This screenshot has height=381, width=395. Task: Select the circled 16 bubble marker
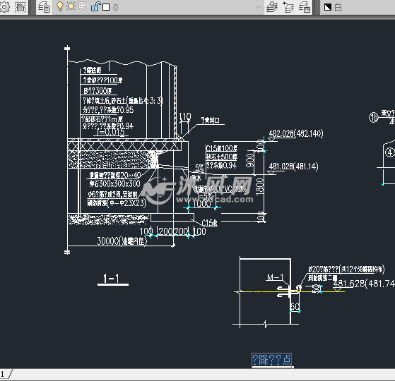tap(374, 117)
